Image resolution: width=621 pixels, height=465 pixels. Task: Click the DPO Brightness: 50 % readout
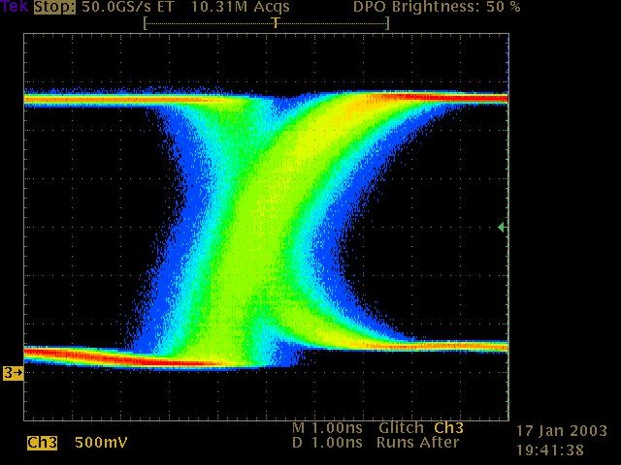click(x=437, y=7)
